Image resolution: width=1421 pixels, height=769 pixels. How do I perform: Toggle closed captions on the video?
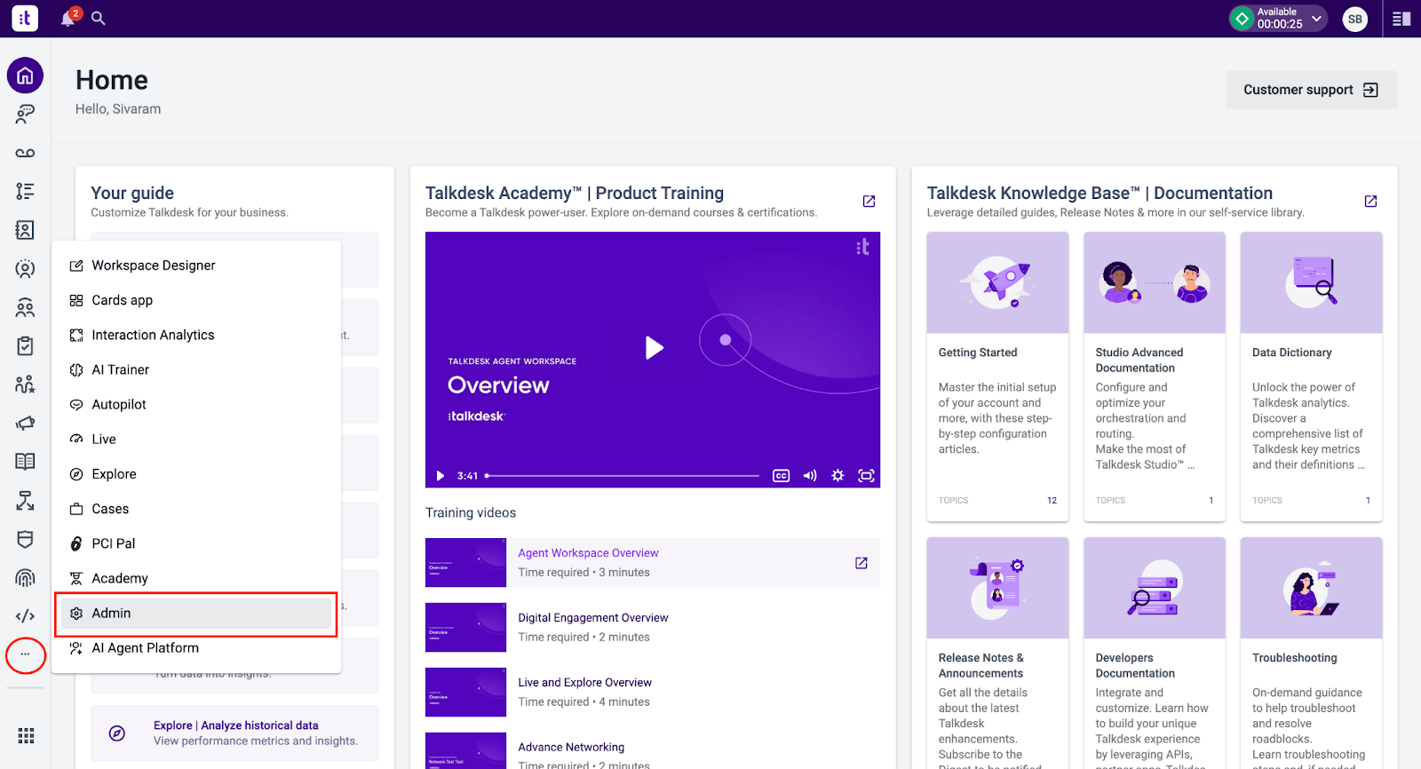pos(781,476)
